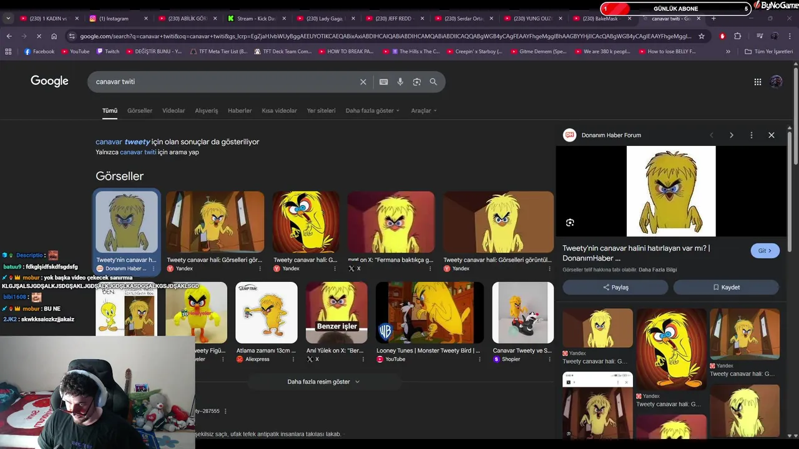The image size is (799, 449).
Task: Open the Twitch bookmark
Action: [x=108, y=51]
